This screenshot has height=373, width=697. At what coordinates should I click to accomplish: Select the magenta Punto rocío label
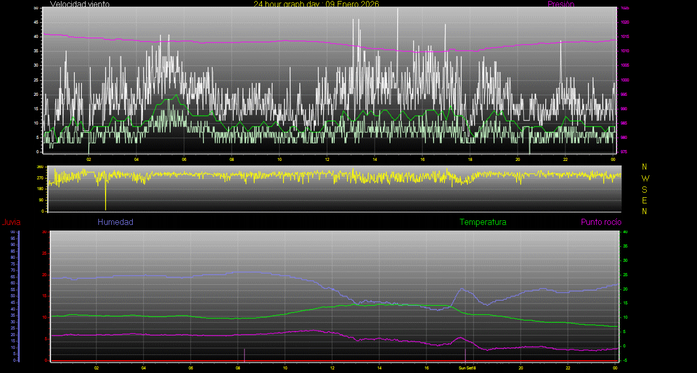601,222
